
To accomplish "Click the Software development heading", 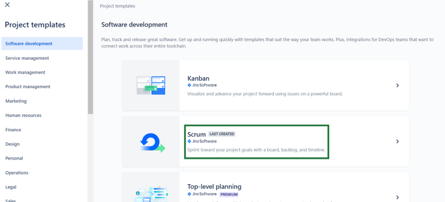I will tap(134, 25).
